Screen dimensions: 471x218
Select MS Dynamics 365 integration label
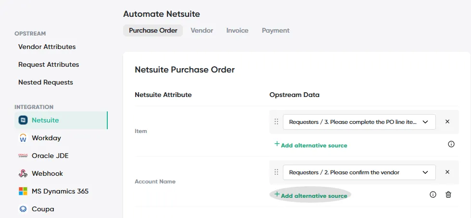click(60, 191)
